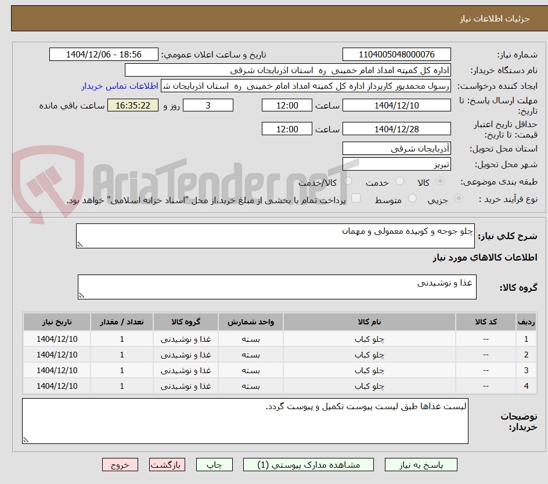Click the چاپ print button
The height and width of the screenshot is (484, 548).
(x=214, y=465)
